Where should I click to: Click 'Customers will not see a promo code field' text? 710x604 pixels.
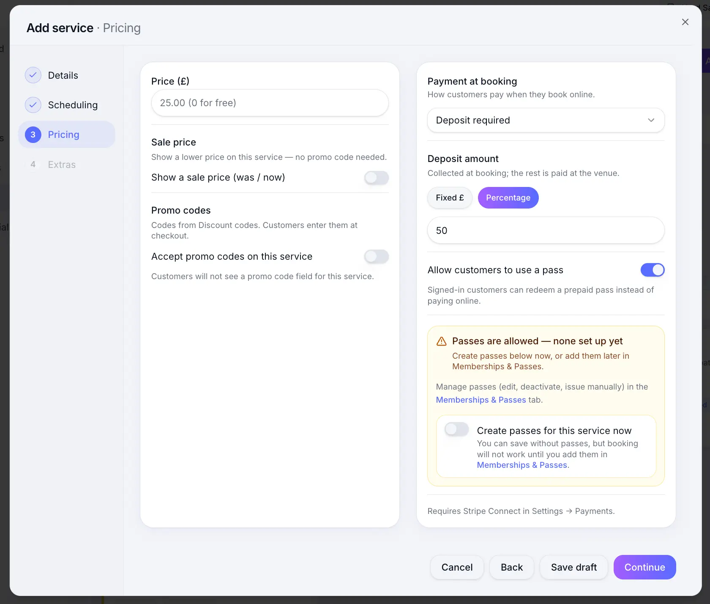point(262,276)
